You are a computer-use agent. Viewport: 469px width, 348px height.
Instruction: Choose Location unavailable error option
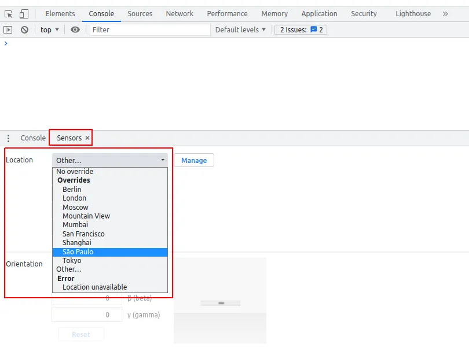click(x=110, y=287)
